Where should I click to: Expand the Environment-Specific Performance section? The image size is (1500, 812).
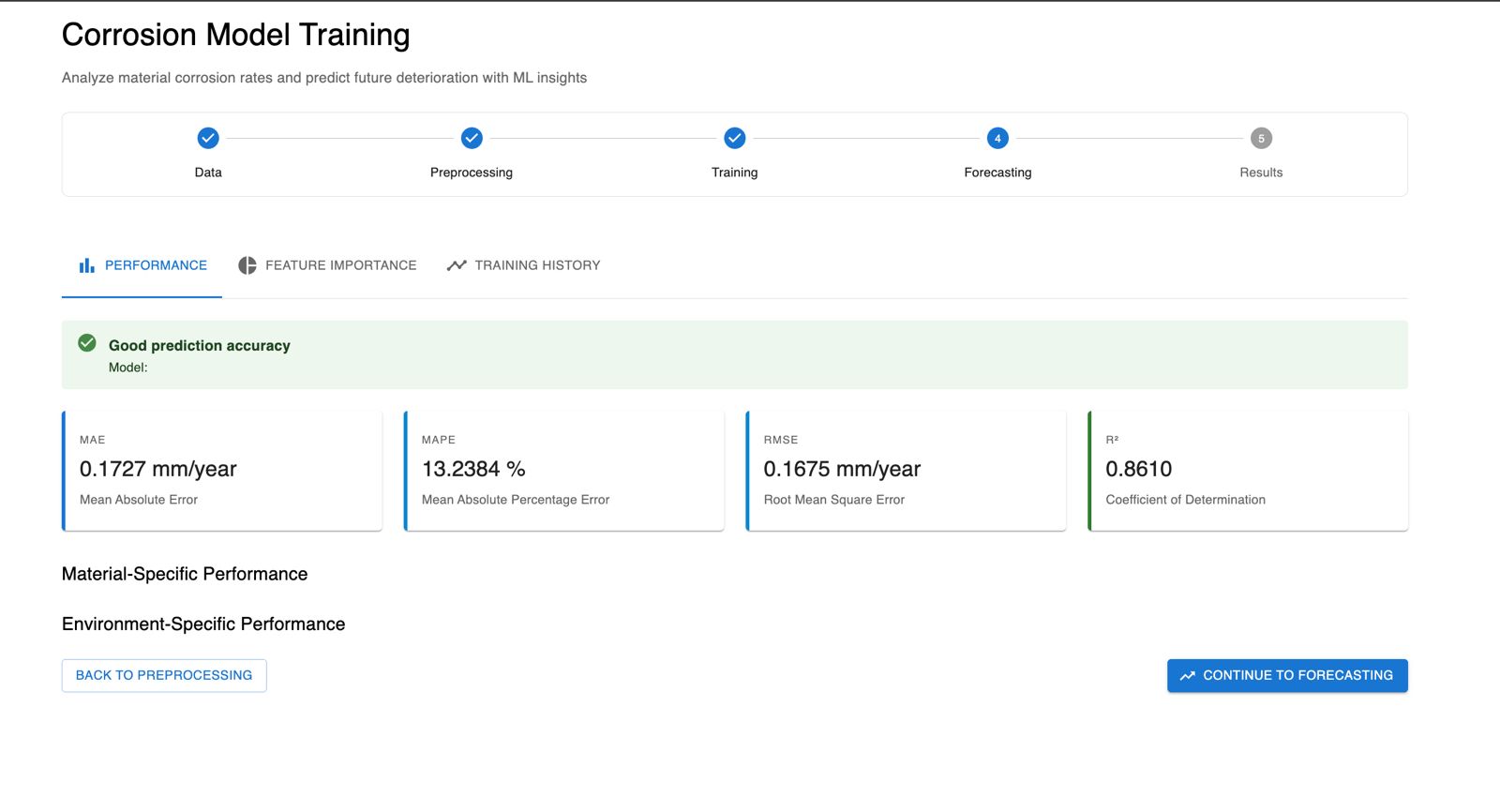point(203,624)
